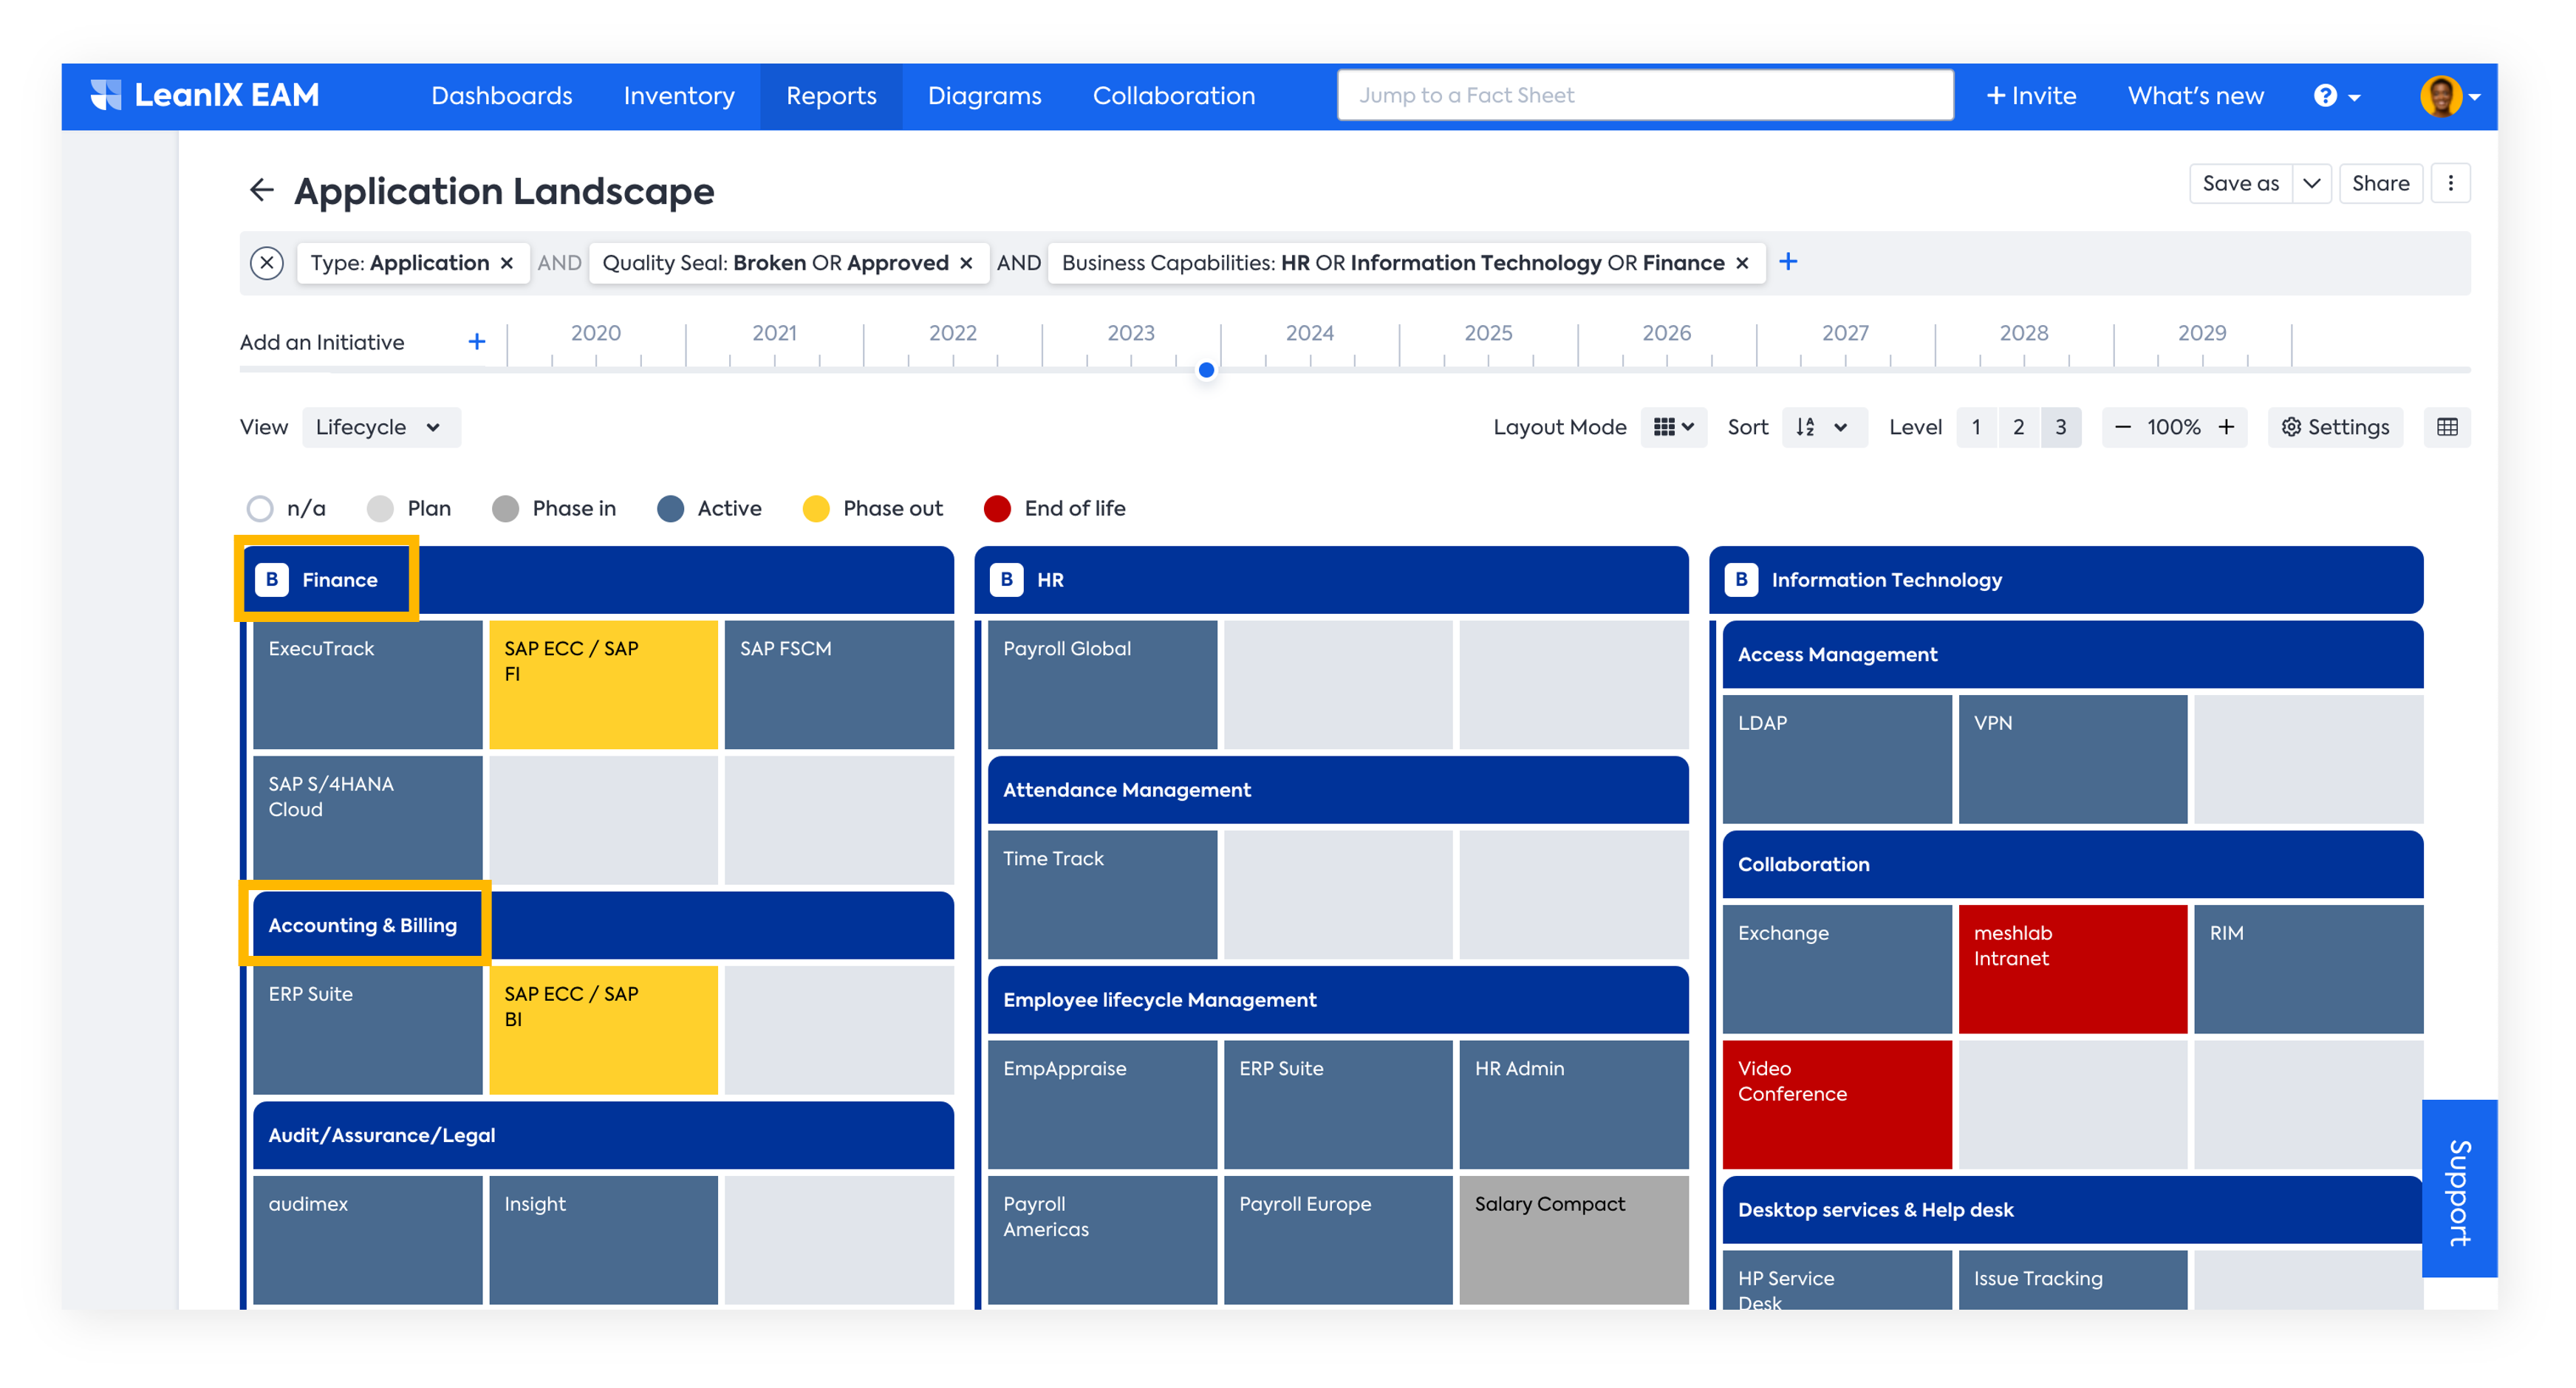The width and height of the screenshot is (2576, 1388).
Task: Click the B icon on Information Technology header
Action: pos(1741,580)
